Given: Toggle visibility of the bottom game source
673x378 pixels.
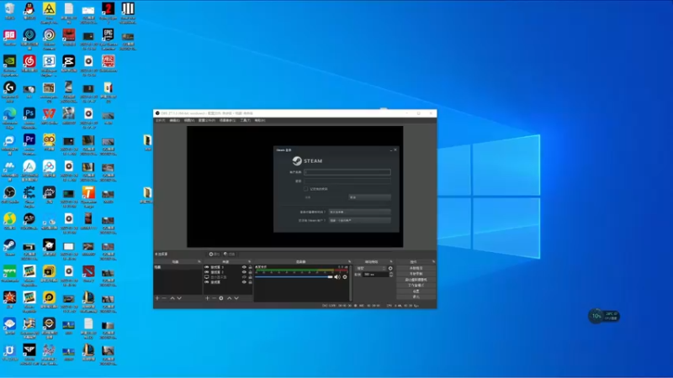Looking at the screenshot, I should pos(244,282).
